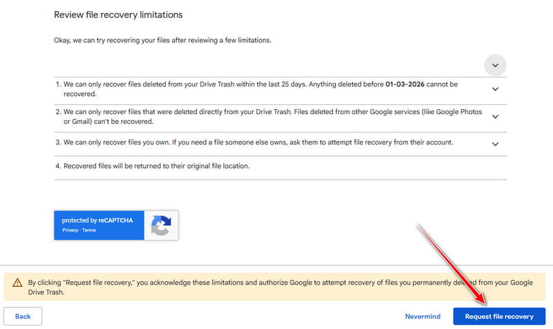Click the Request file recovery button
The height and width of the screenshot is (329, 553).
click(499, 317)
